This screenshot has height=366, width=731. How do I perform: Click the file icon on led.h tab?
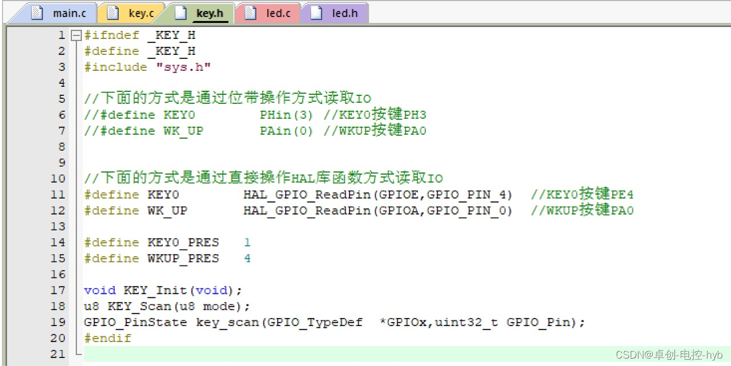tap(316, 13)
